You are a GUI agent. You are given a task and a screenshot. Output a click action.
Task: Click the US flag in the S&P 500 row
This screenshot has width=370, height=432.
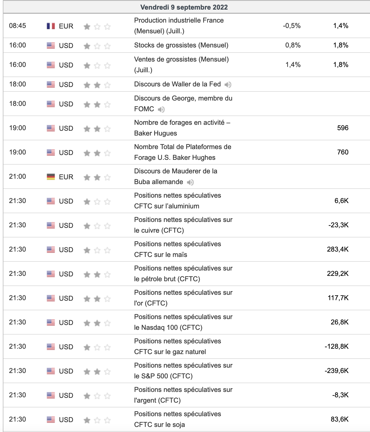[x=51, y=371]
